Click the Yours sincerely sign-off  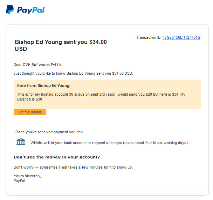coord(27,176)
